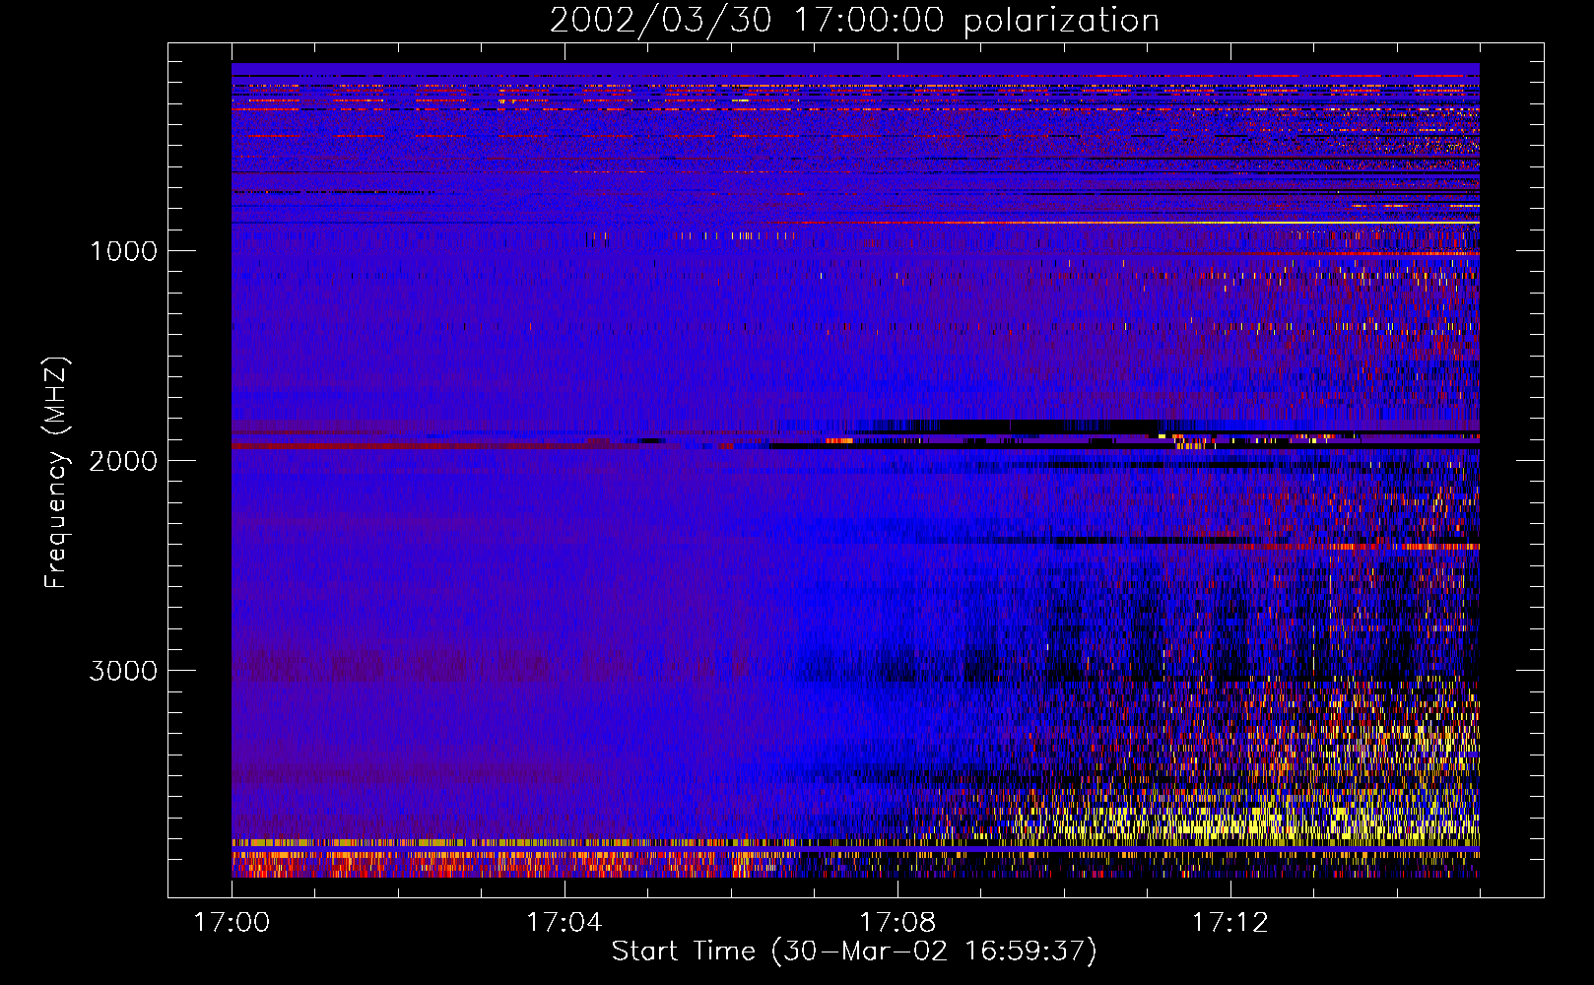Image resolution: width=1594 pixels, height=985 pixels.
Task: Click the '2000' frequency axis label
Action: [123, 461]
